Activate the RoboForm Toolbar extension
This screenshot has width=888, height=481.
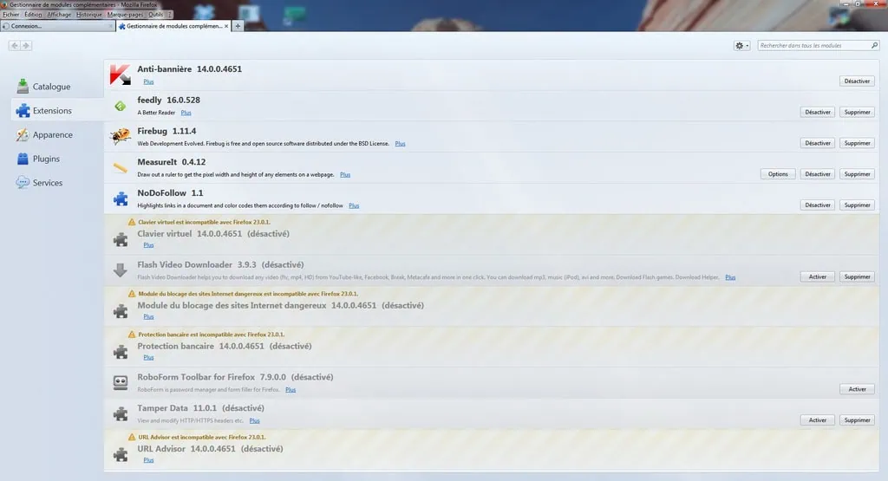[x=857, y=389]
